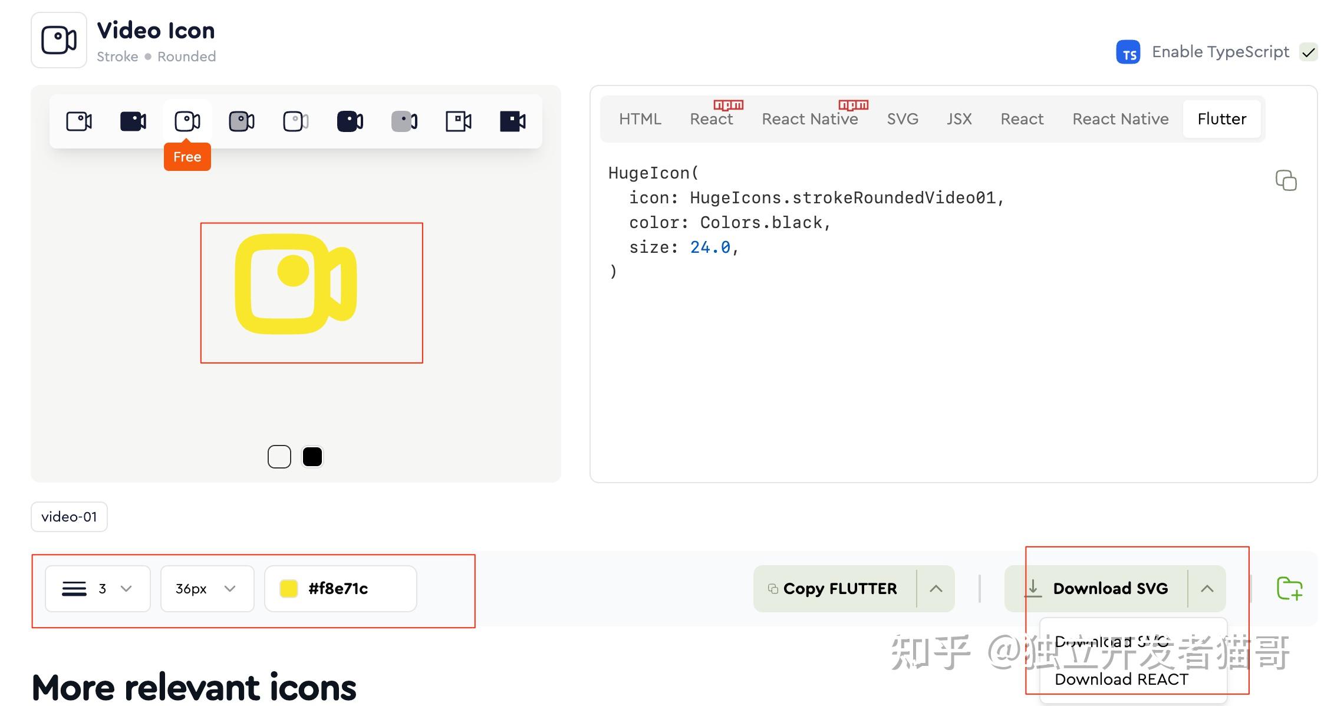Switch preview background to white swatch
Viewport: 1324px width, 706px height.
(279, 456)
